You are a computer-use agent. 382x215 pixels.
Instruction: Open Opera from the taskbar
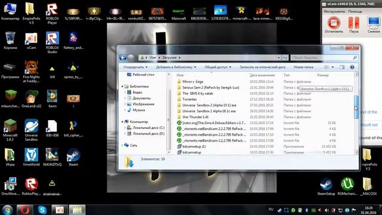(25, 210)
